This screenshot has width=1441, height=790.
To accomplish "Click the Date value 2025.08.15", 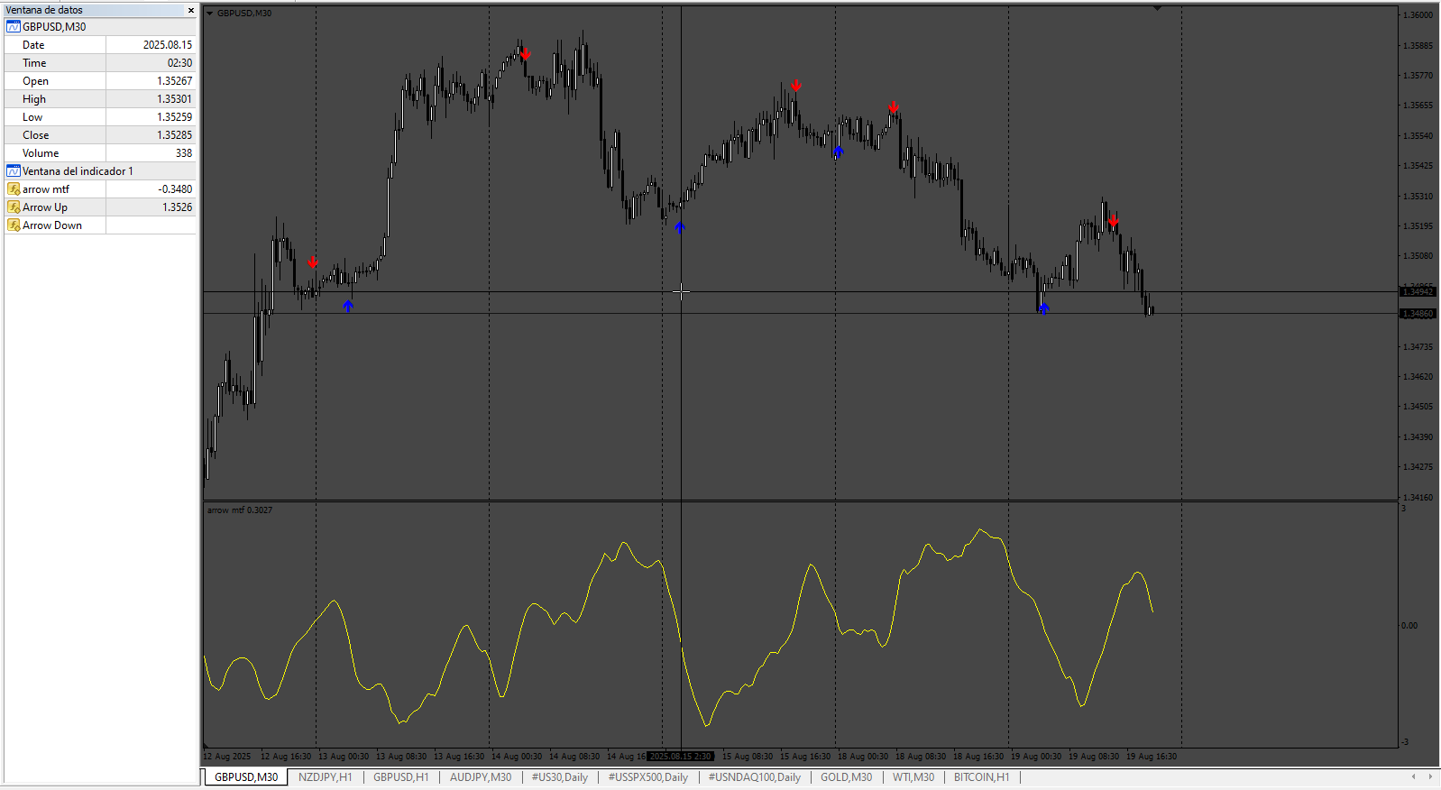I will point(168,45).
